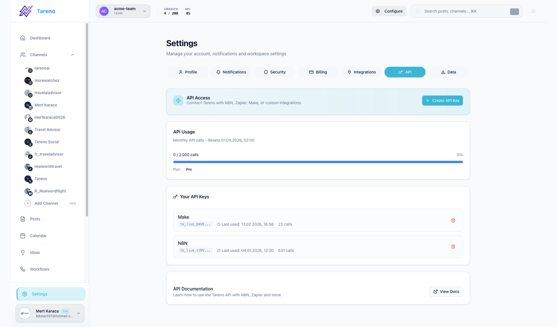This screenshot has height=327, width=558.
Task: Switch to the Integrations tab
Action: [x=362, y=72]
